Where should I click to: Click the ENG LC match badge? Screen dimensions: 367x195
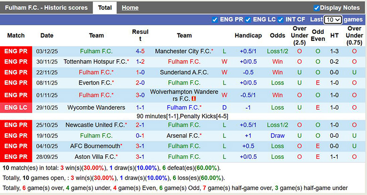click(16, 108)
